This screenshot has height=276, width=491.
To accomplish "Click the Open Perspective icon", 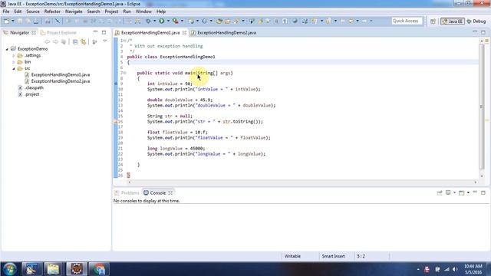I will (433, 21).
